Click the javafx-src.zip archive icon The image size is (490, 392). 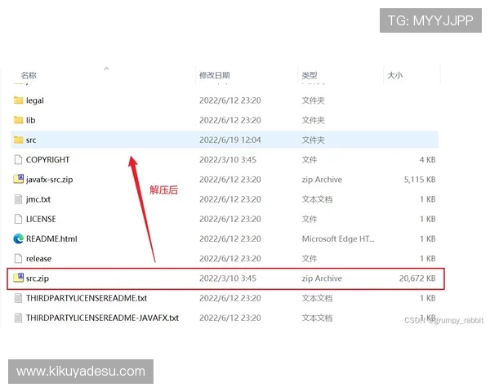tap(19, 179)
